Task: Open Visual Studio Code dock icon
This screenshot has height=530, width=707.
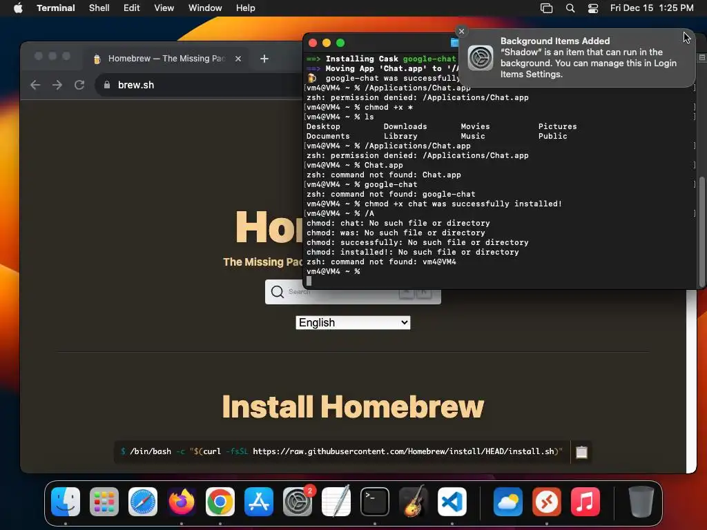Action: click(452, 502)
